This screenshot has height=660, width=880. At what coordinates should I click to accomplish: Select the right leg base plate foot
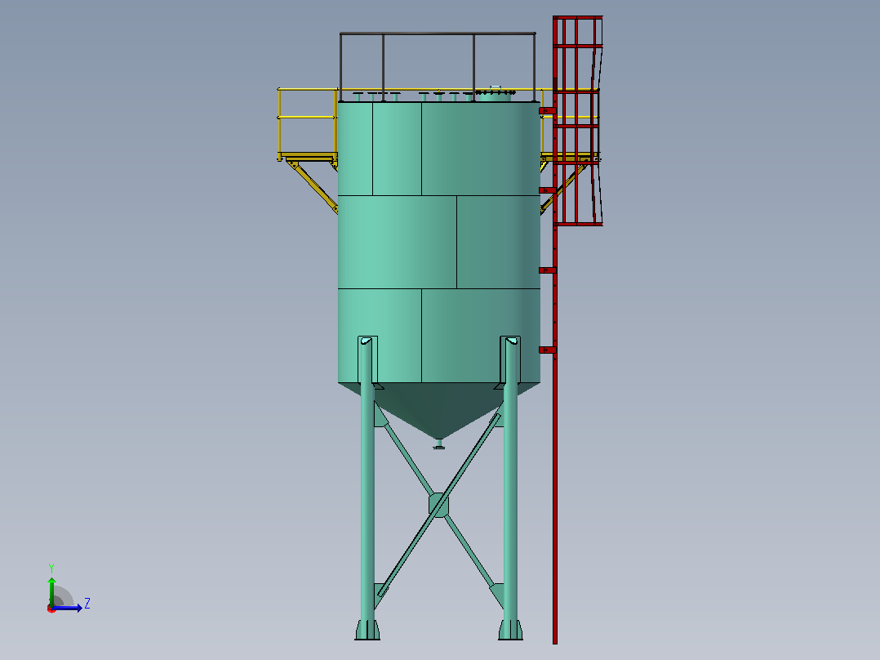click(x=511, y=630)
